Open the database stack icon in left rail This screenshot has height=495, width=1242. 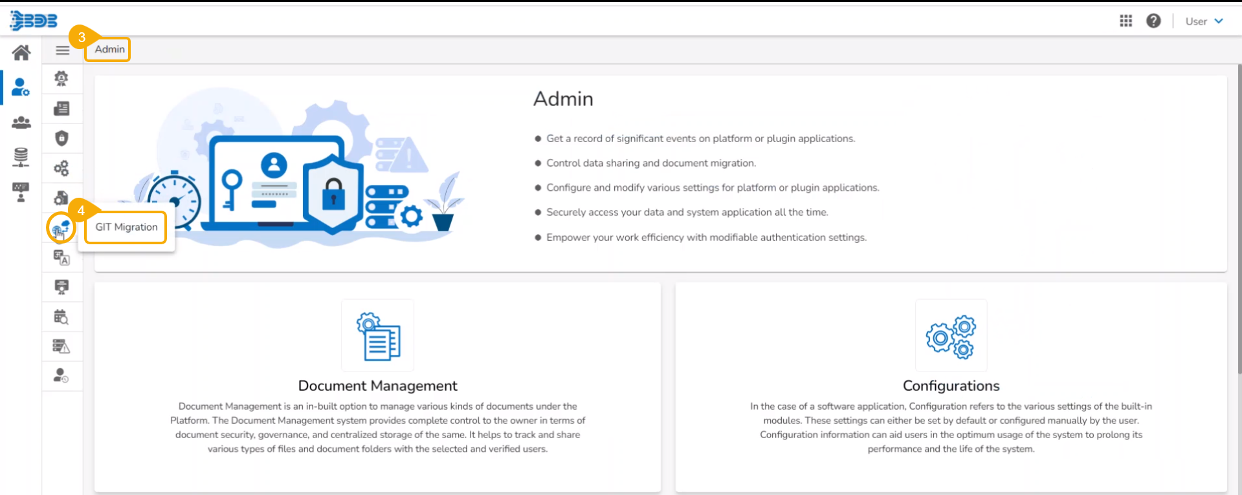(21, 157)
